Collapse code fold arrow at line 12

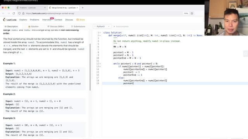coord(100,64)
